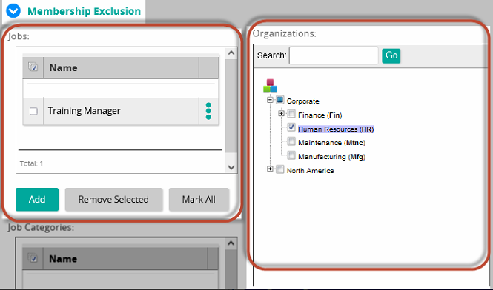Screen dimensions: 493x290
Task: Select Human Resources (HR) tree label
Action: click(x=336, y=129)
